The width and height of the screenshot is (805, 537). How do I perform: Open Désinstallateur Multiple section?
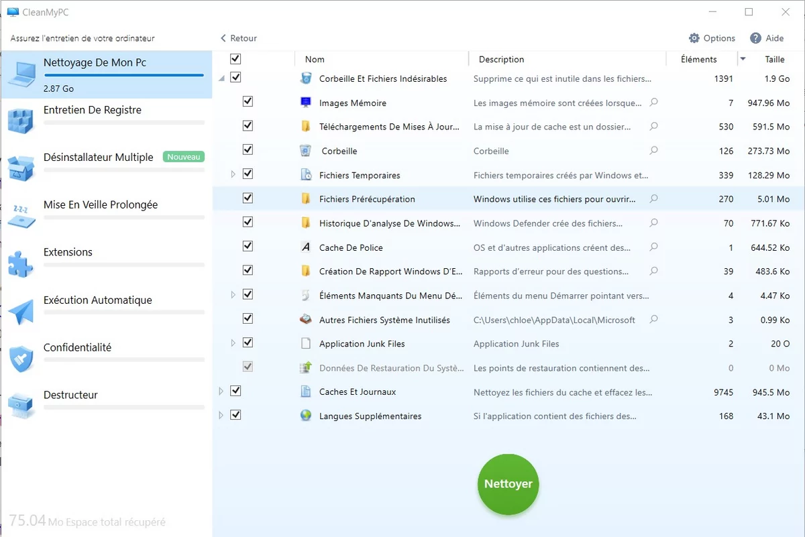point(107,168)
